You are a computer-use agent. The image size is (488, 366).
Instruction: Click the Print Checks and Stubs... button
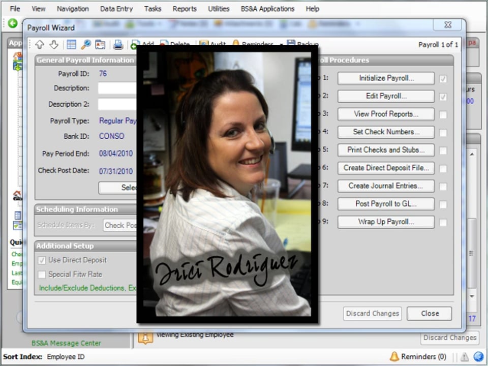[386, 150]
